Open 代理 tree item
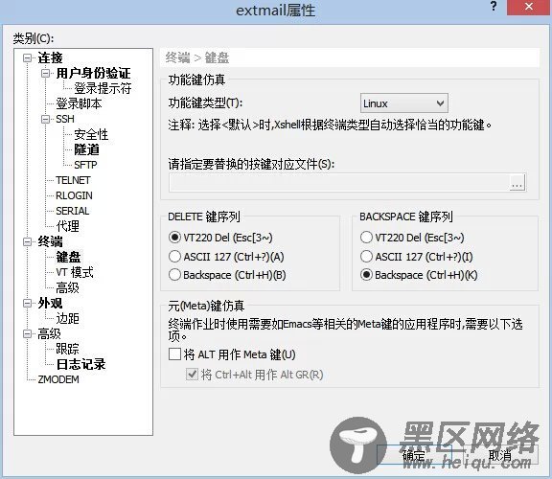 pos(68,226)
